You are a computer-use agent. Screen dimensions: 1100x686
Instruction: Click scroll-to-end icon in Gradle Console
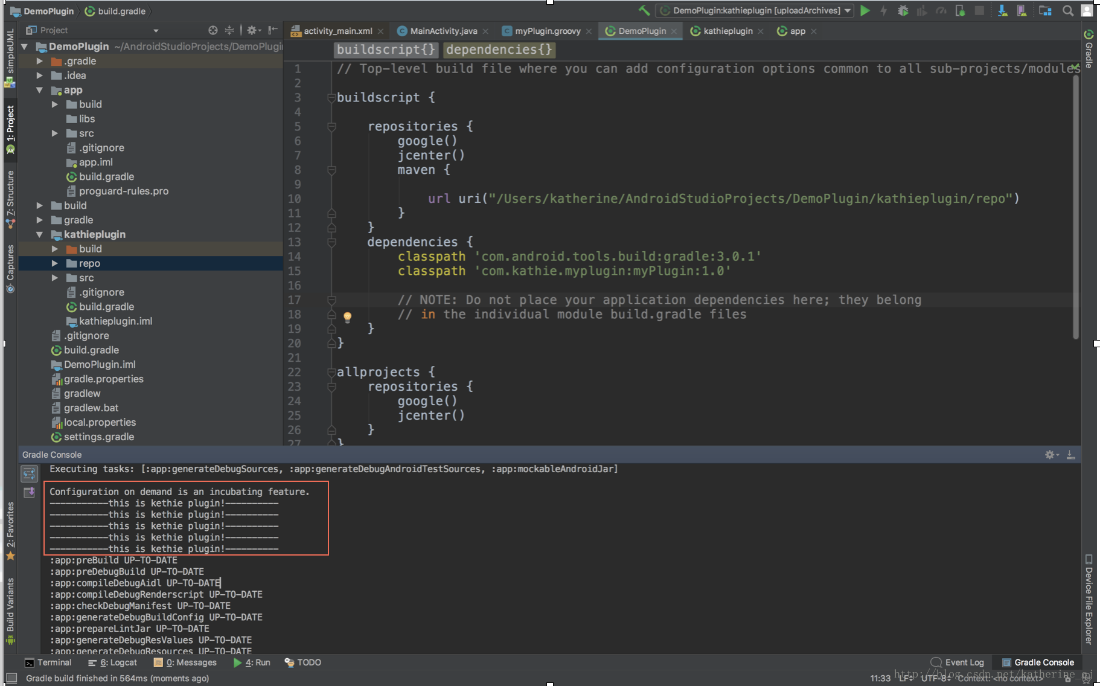tap(29, 493)
